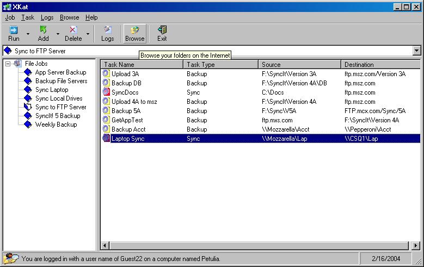The image size is (424, 267).
Task: Click the Delete toolbar icon
Action: click(x=73, y=30)
